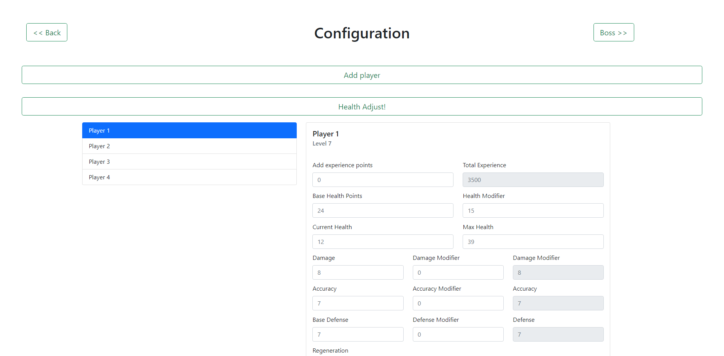Click the Defense Modifier field
This screenshot has height=356, width=724.
(x=458, y=335)
